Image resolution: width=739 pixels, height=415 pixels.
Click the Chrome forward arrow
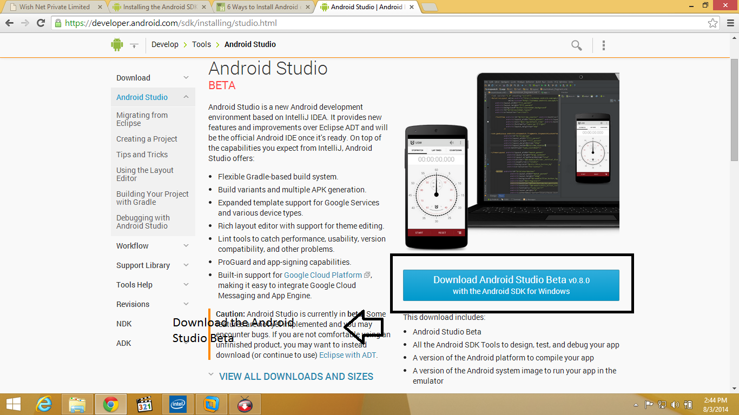tap(25, 23)
